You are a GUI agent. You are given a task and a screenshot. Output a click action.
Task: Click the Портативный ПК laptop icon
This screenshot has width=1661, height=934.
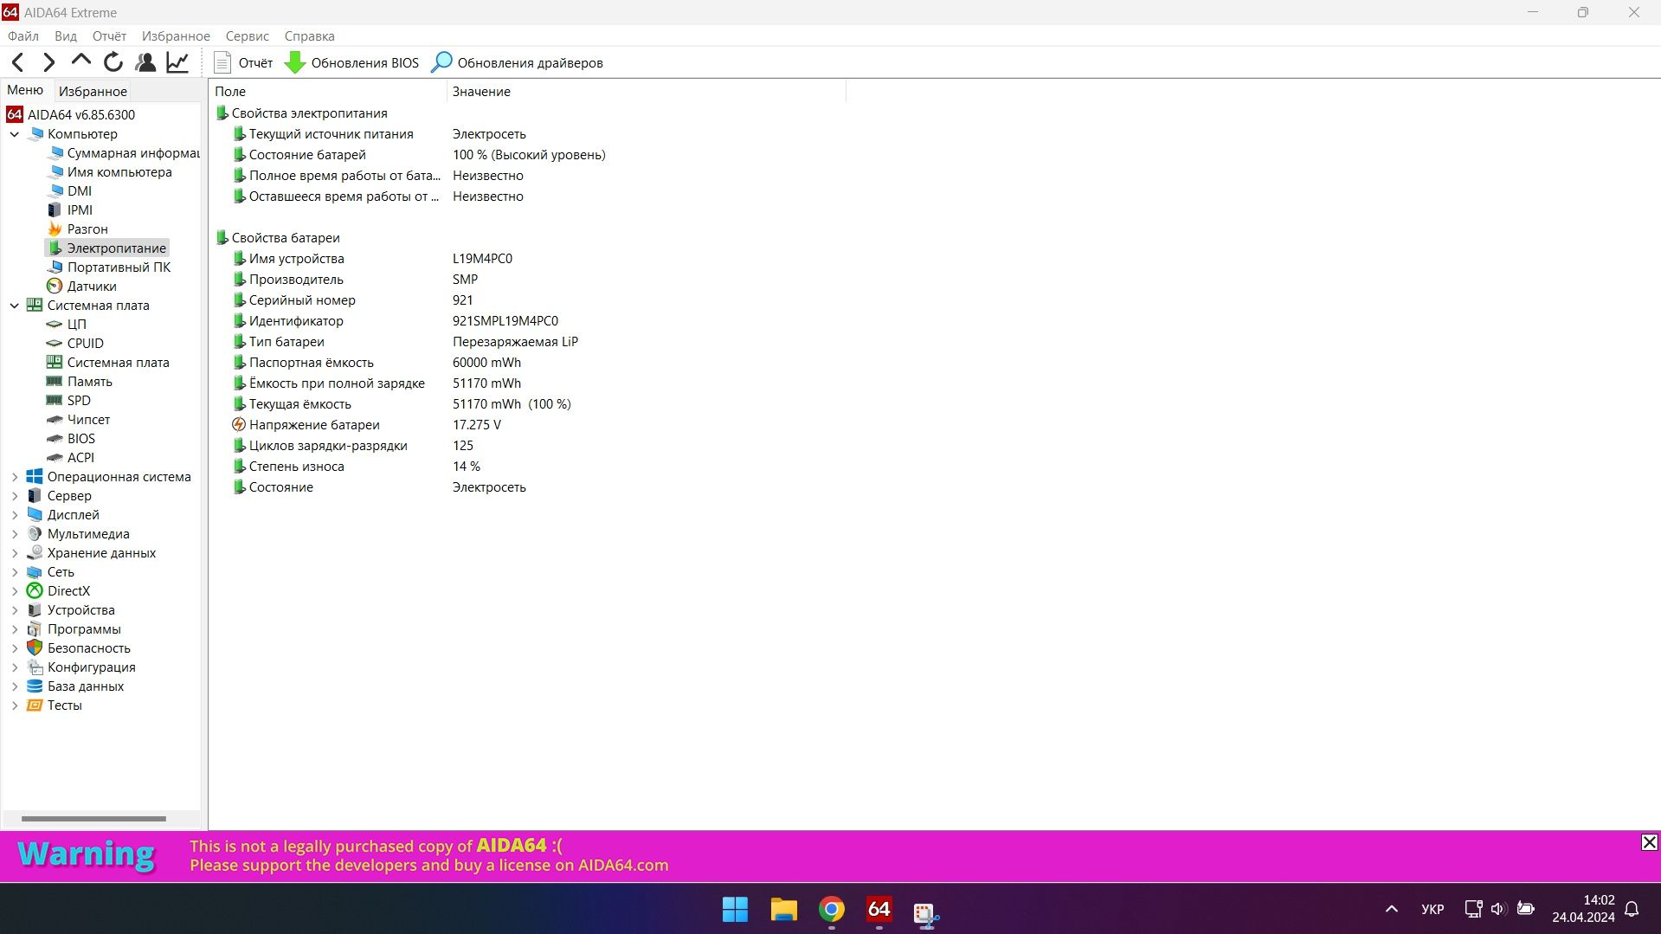point(55,267)
